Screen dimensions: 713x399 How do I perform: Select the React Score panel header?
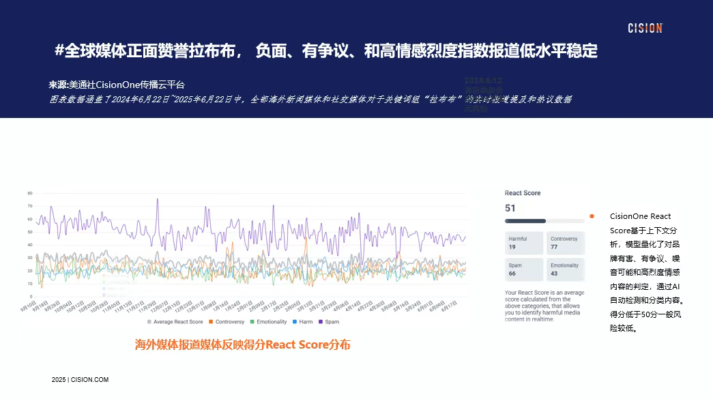click(x=523, y=192)
